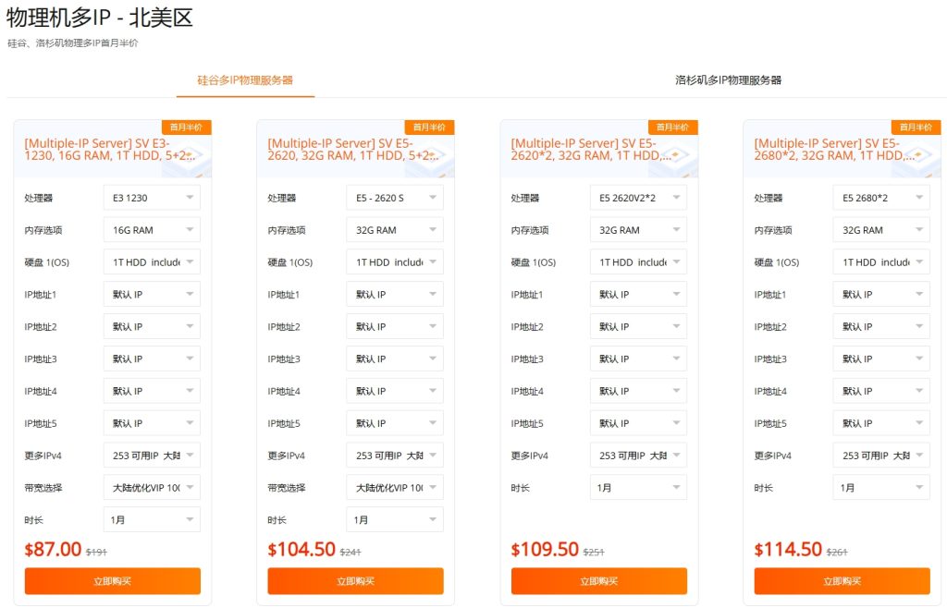947x608 pixels.
Task: Expand the E5 2680*2 processor dropdown
Action: click(x=881, y=197)
